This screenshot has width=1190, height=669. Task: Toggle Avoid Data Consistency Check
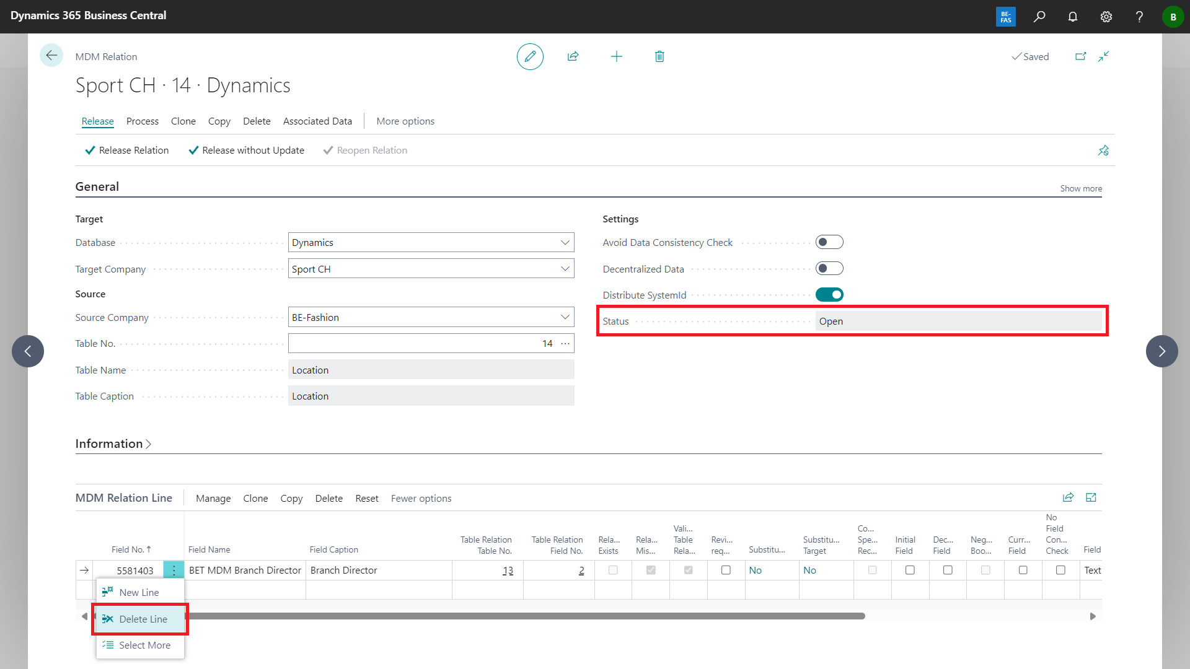829,242
